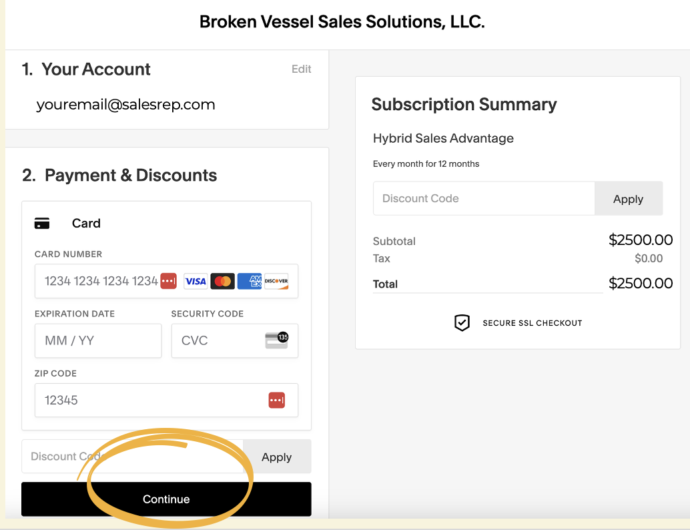Focus the Discount Code field in Subscription Summary
Image resolution: width=690 pixels, height=530 pixels.
(484, 198)
